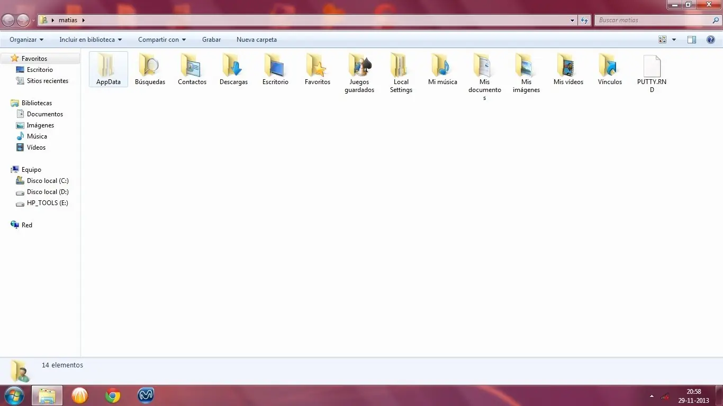Select the Descargas folder icon
Viewport: 723px width, 406px height.
[233, 65]
